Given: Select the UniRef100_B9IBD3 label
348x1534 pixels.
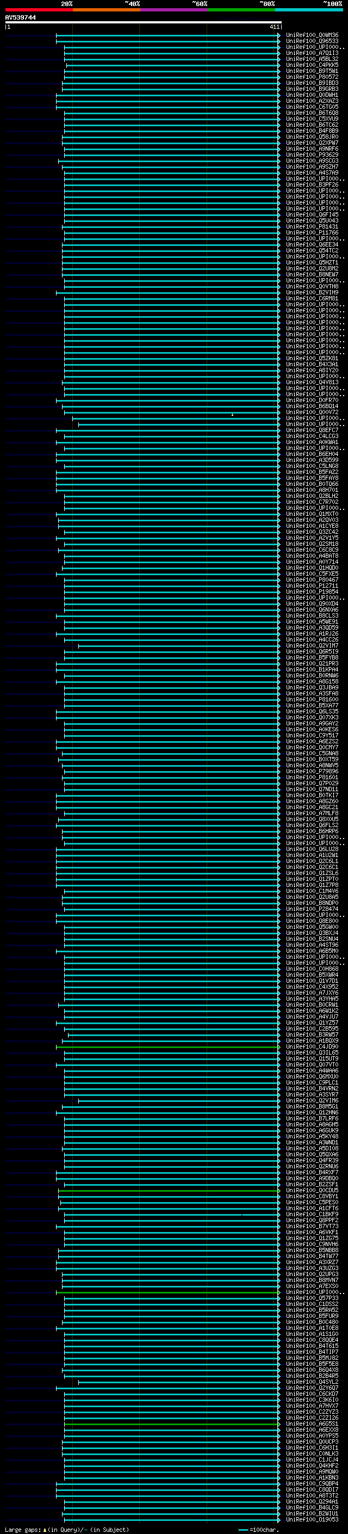Looking at the screenshot, I should pos(312,83).
